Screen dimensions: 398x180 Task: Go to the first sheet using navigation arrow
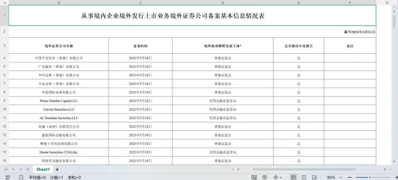point(6,169)
